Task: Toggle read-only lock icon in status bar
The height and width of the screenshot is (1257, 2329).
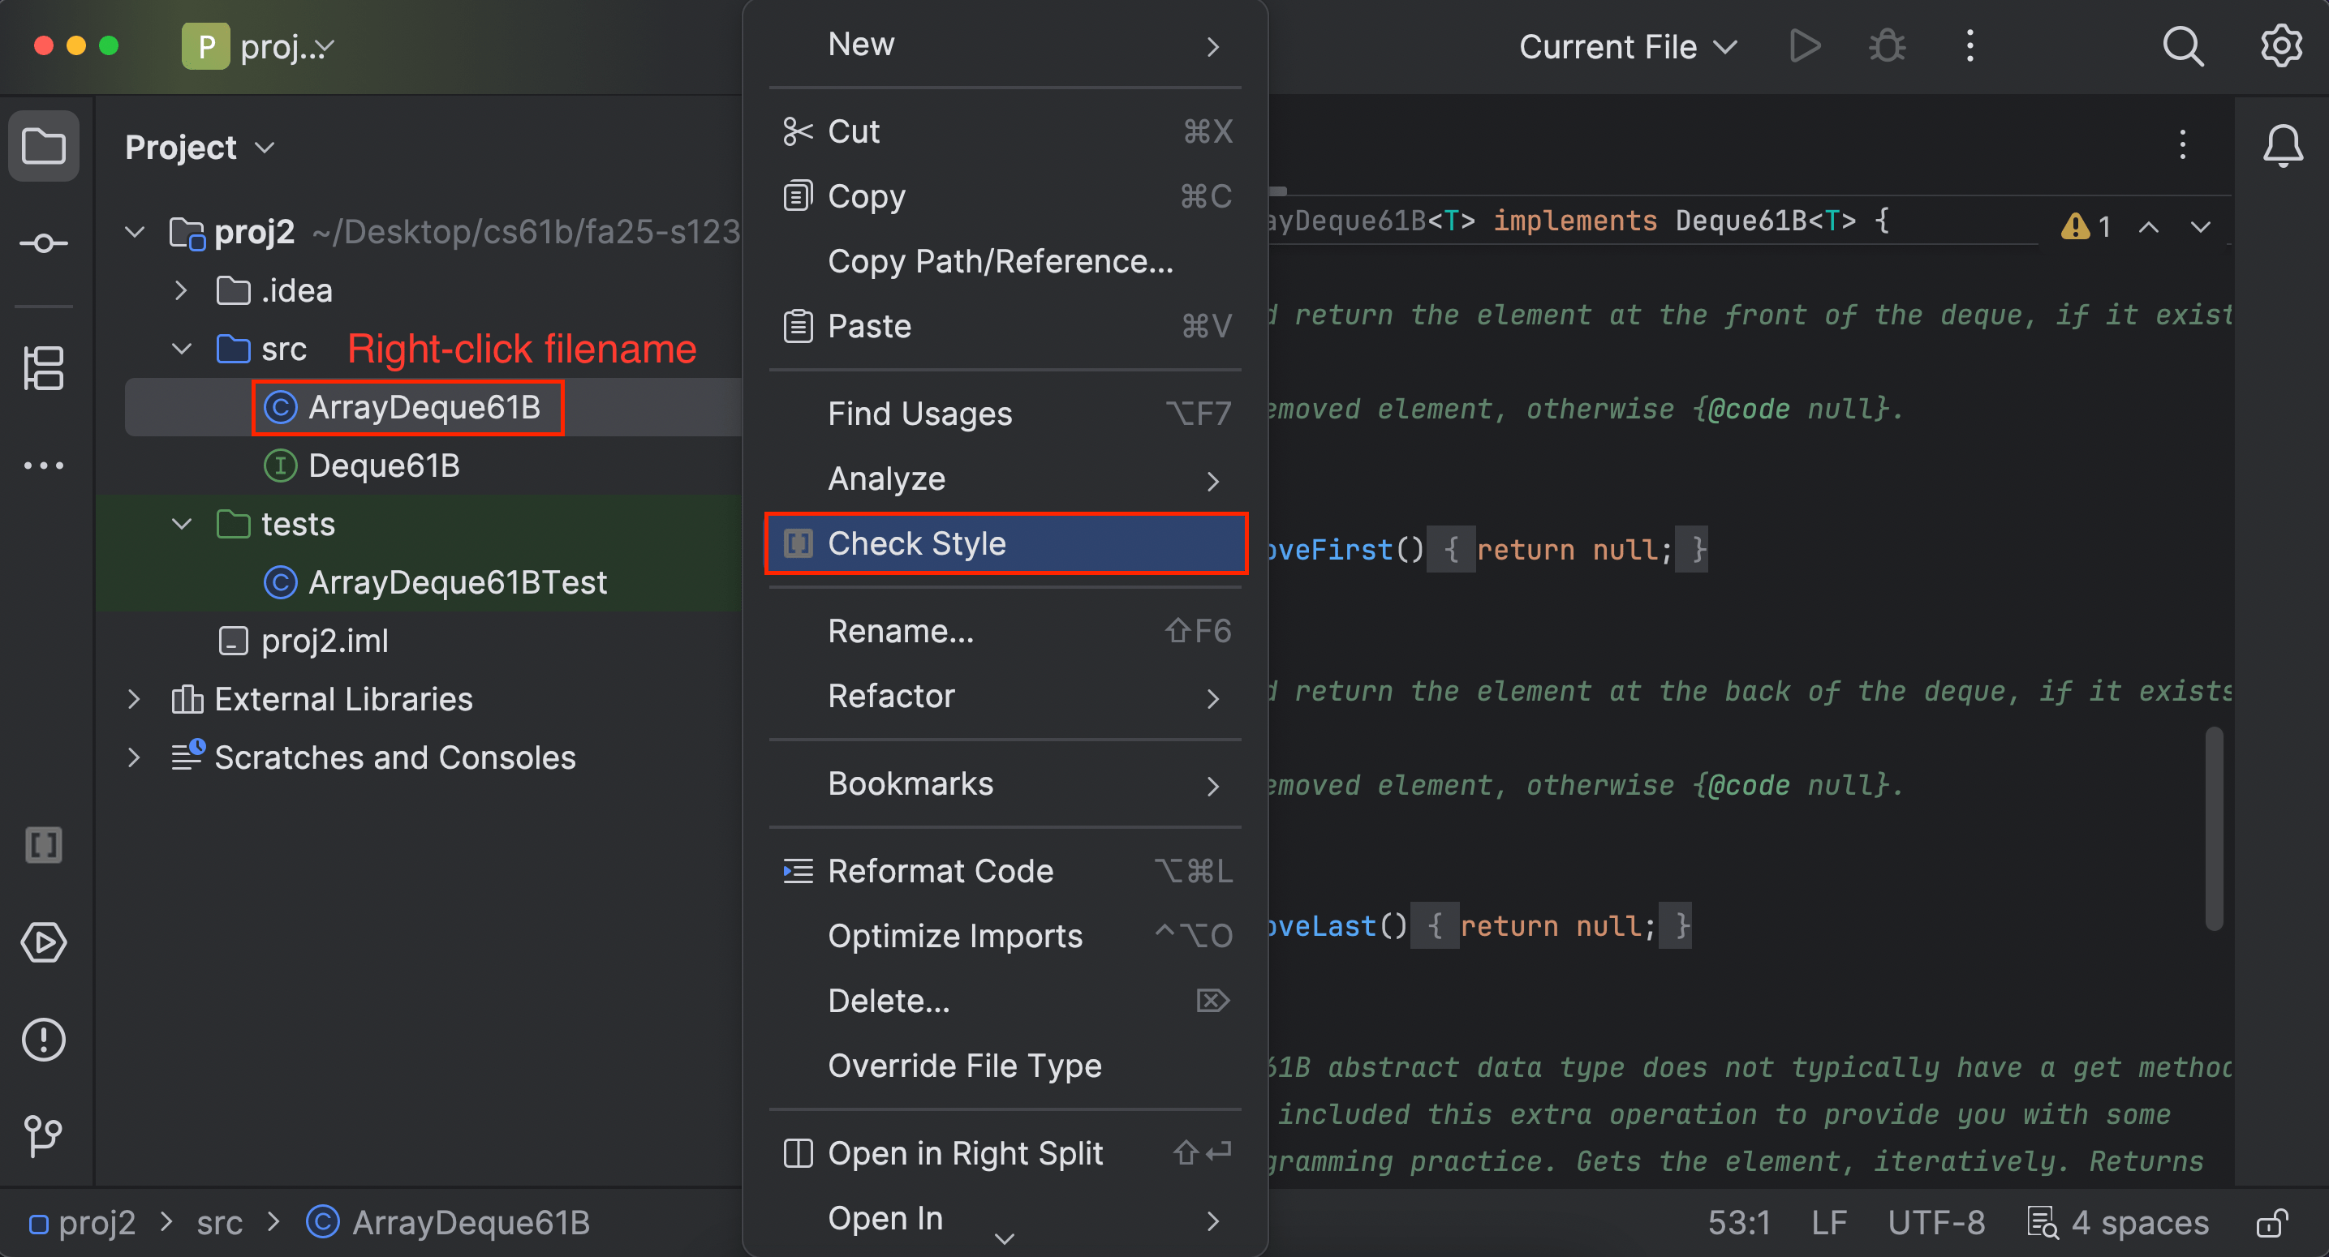Action: click(x=2272, y=1223)
